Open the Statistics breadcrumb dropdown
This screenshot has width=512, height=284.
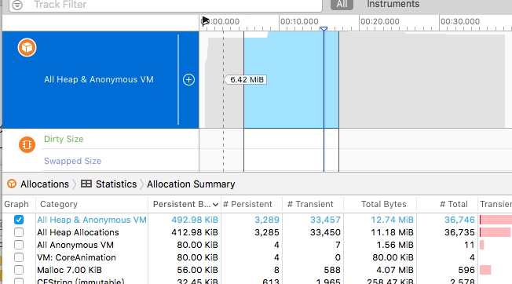[x=116, y=184]
